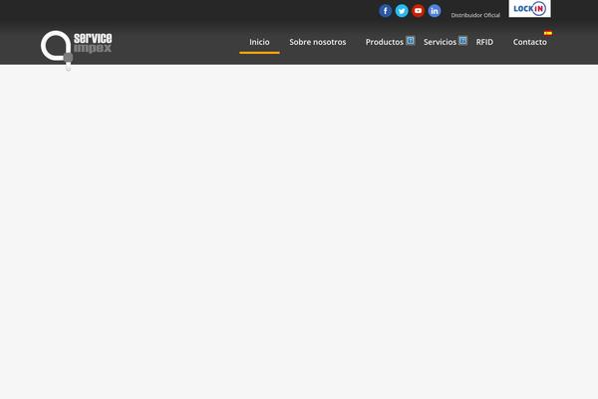Viewport: 598px width, 399px height.
Task: Expand the Productos submenu indicator
Action: click(410, 41)
